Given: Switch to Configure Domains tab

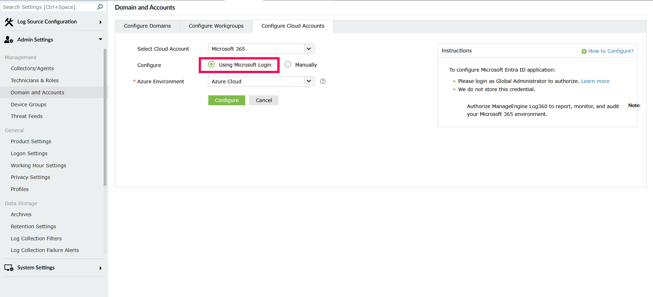Looking at the screenshot, I should 147,26.
